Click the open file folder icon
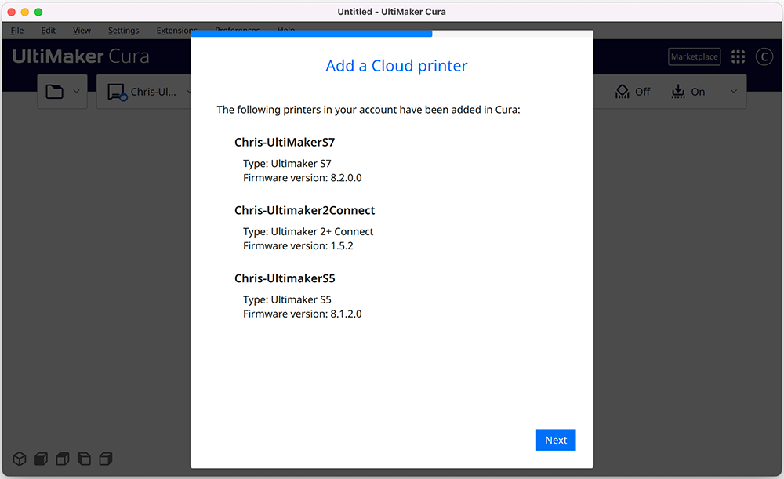784x479 pixels. coord(54,92)
